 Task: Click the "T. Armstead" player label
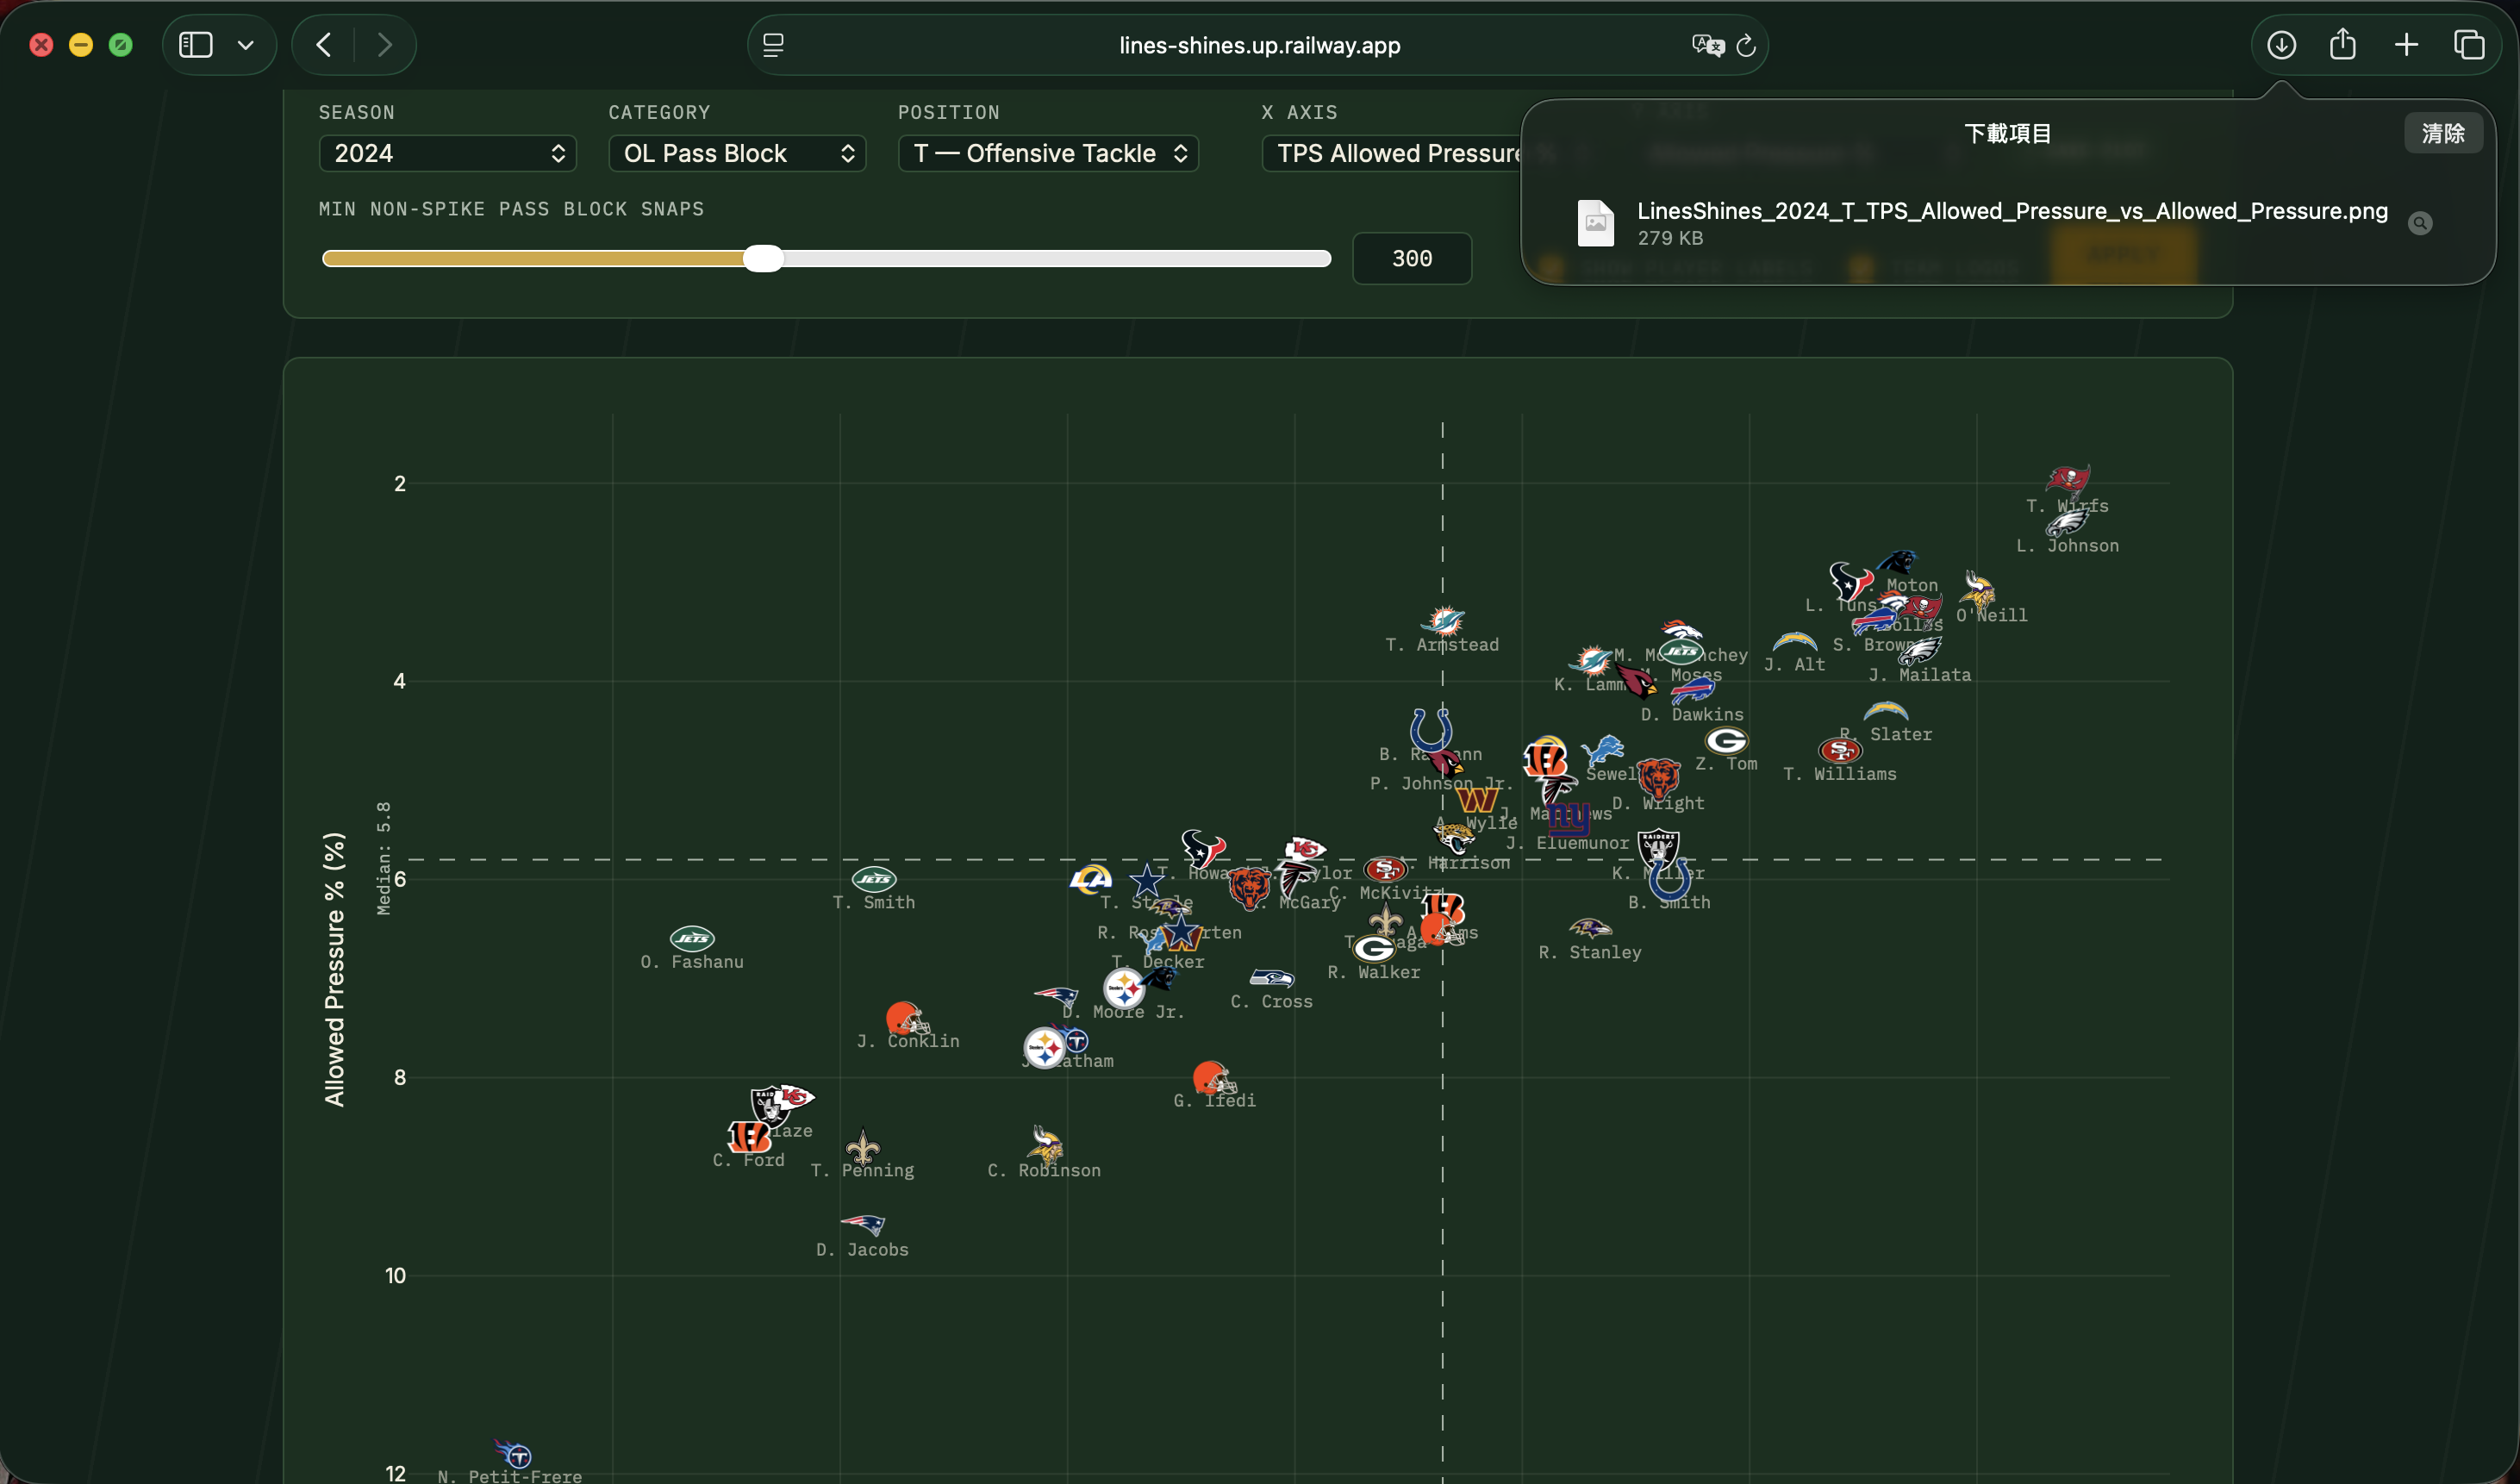click(x=1442, y=645)
